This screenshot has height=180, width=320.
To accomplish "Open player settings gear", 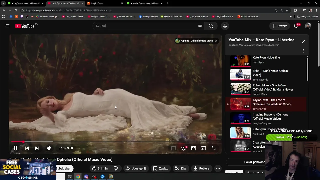I will click(x=184, y=148).
